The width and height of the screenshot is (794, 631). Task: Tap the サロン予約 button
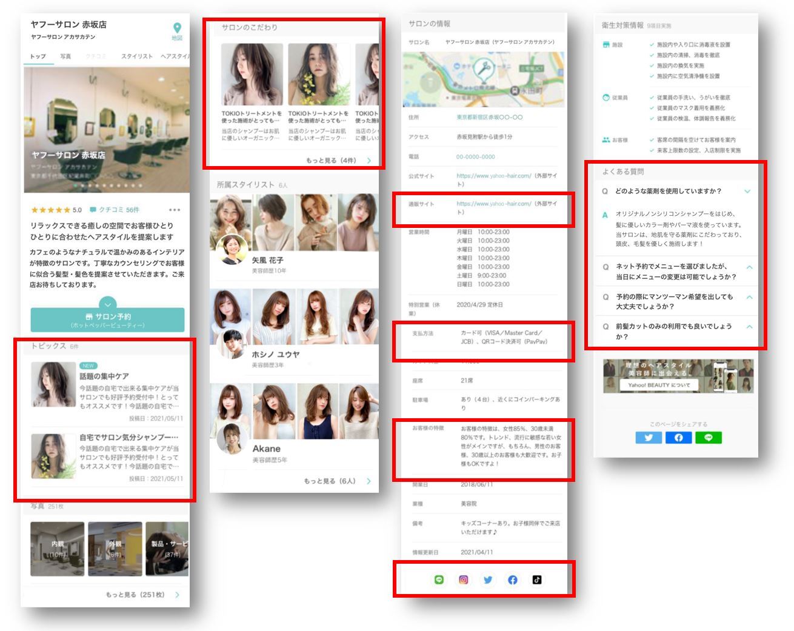pos(107,319)
